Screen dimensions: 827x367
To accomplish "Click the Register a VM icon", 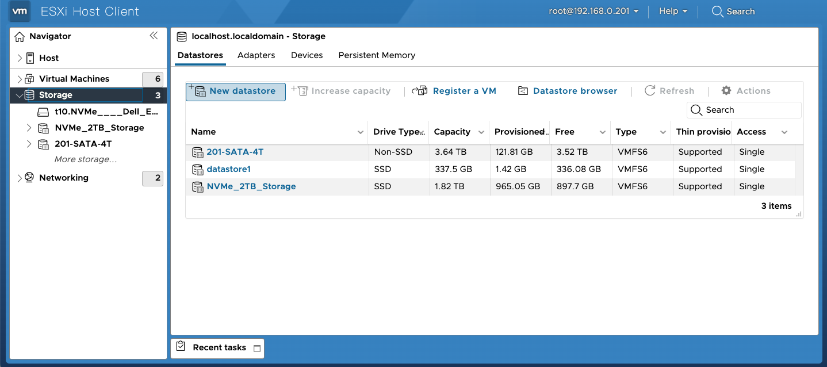I will coord(420,91).
